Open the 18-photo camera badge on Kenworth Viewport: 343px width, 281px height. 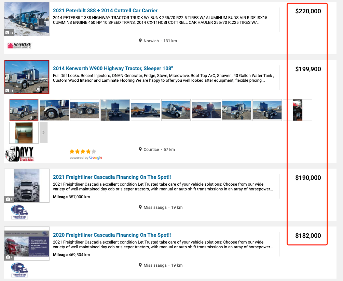tap(9, 91)
